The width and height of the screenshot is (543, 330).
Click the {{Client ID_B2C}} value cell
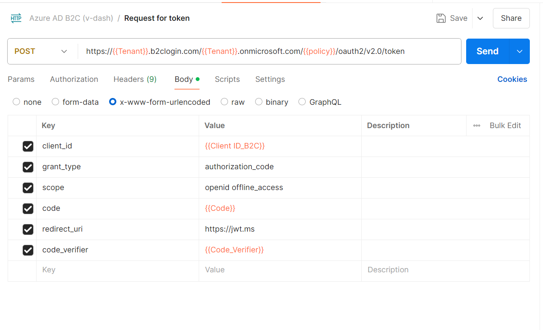[x=280, y=146]
